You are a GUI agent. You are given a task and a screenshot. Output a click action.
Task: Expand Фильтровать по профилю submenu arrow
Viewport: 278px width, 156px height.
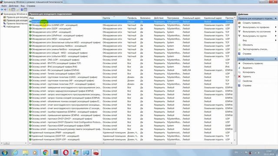coord(276,27)
